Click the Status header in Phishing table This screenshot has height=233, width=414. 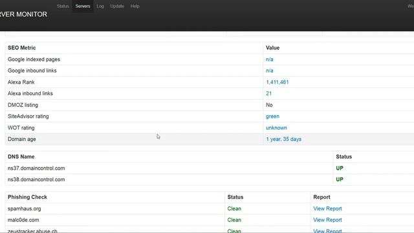(235, 197)
